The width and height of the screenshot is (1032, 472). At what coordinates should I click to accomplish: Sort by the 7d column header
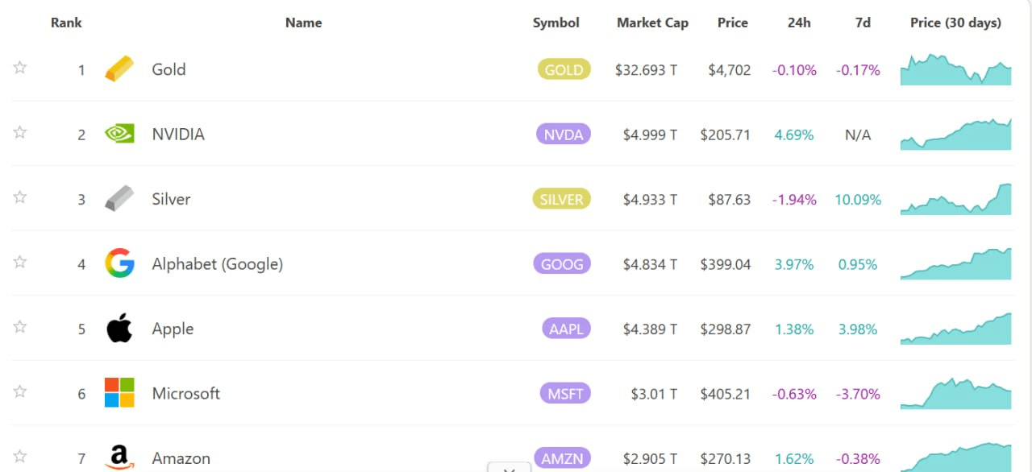pyautogui.click(x=863, y=23)
